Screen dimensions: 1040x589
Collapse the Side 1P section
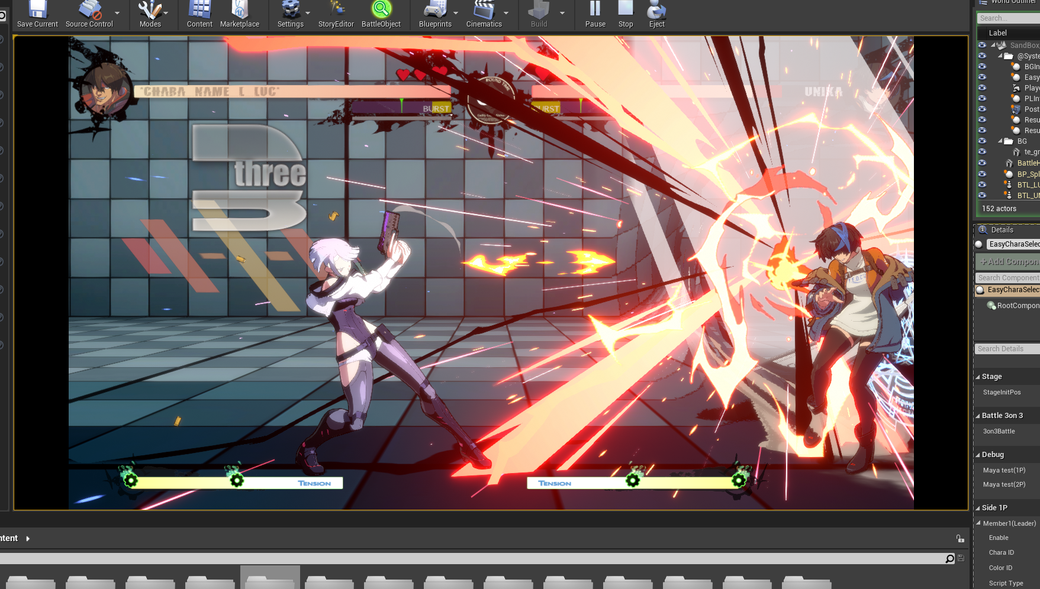click(x=978, y=508)
